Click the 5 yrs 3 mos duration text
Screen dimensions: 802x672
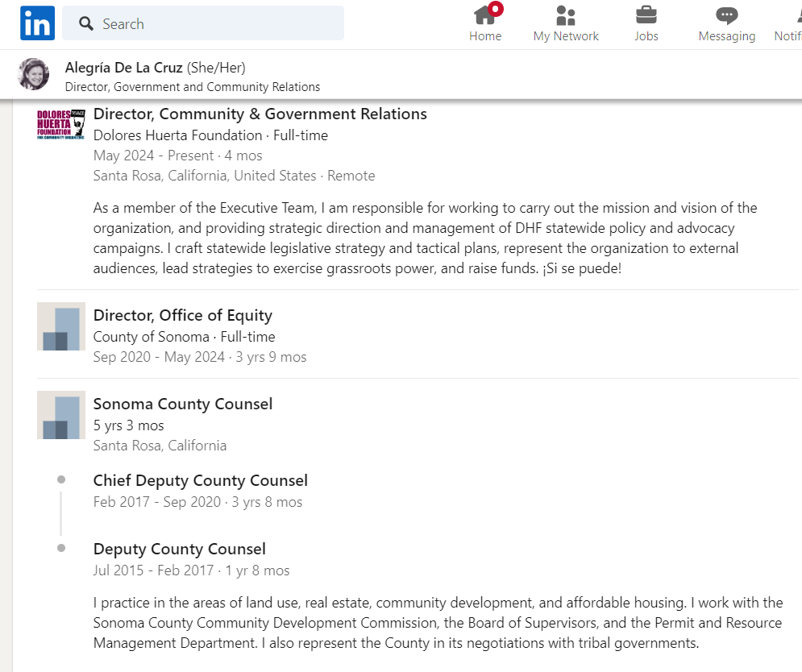point(128,425)
